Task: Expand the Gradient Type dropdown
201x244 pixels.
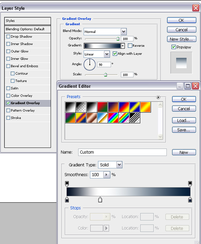Action: (x=110, y=165)
